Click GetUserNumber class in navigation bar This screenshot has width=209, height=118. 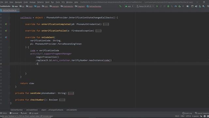pyautogui.click(x=94, y=6)
